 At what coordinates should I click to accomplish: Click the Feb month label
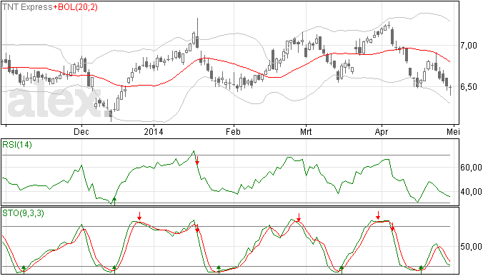click(x=233, y=131)
